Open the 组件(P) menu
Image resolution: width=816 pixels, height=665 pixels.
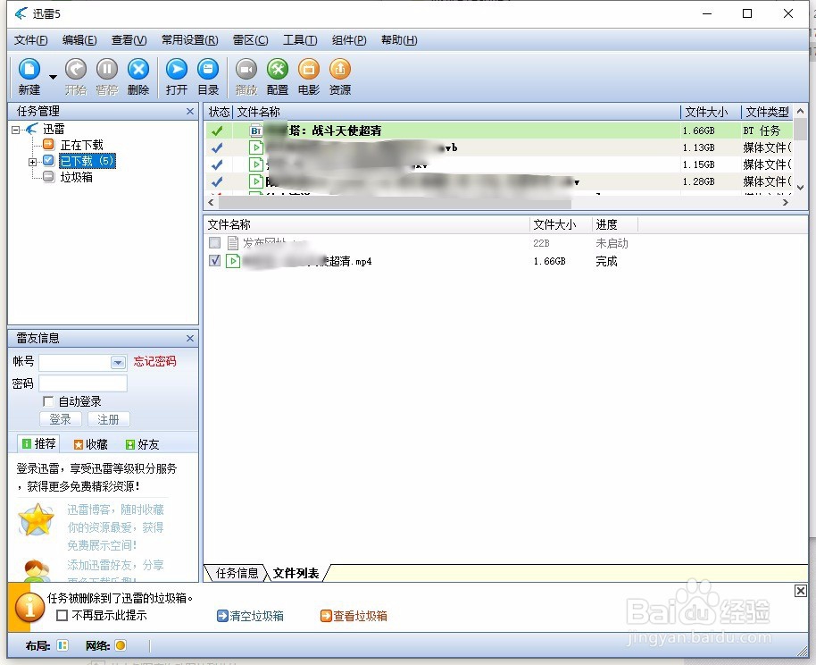point(349,40)
